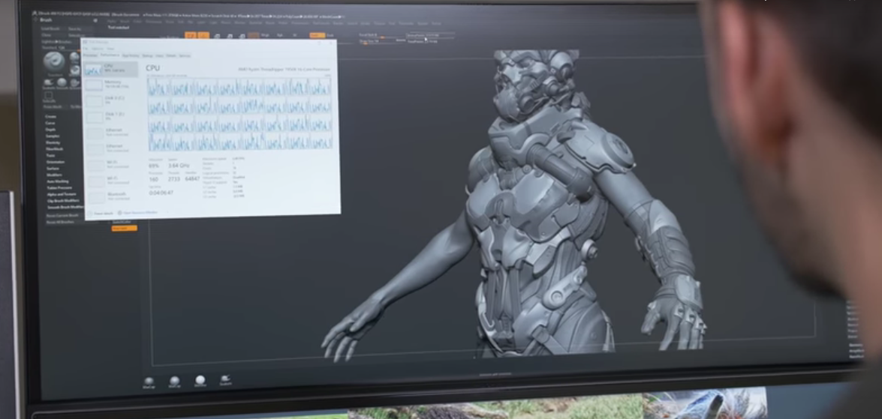Click Fewer details in Task Manager
The image size is (882, 419).
tap(101, 214)
